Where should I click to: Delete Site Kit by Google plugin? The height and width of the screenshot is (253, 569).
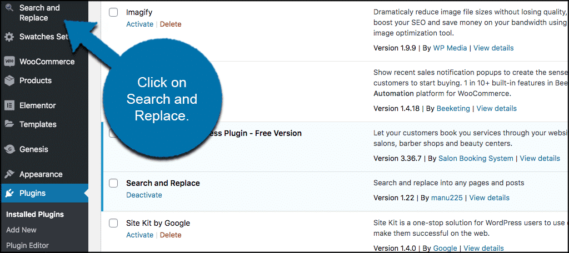point(171,235)
